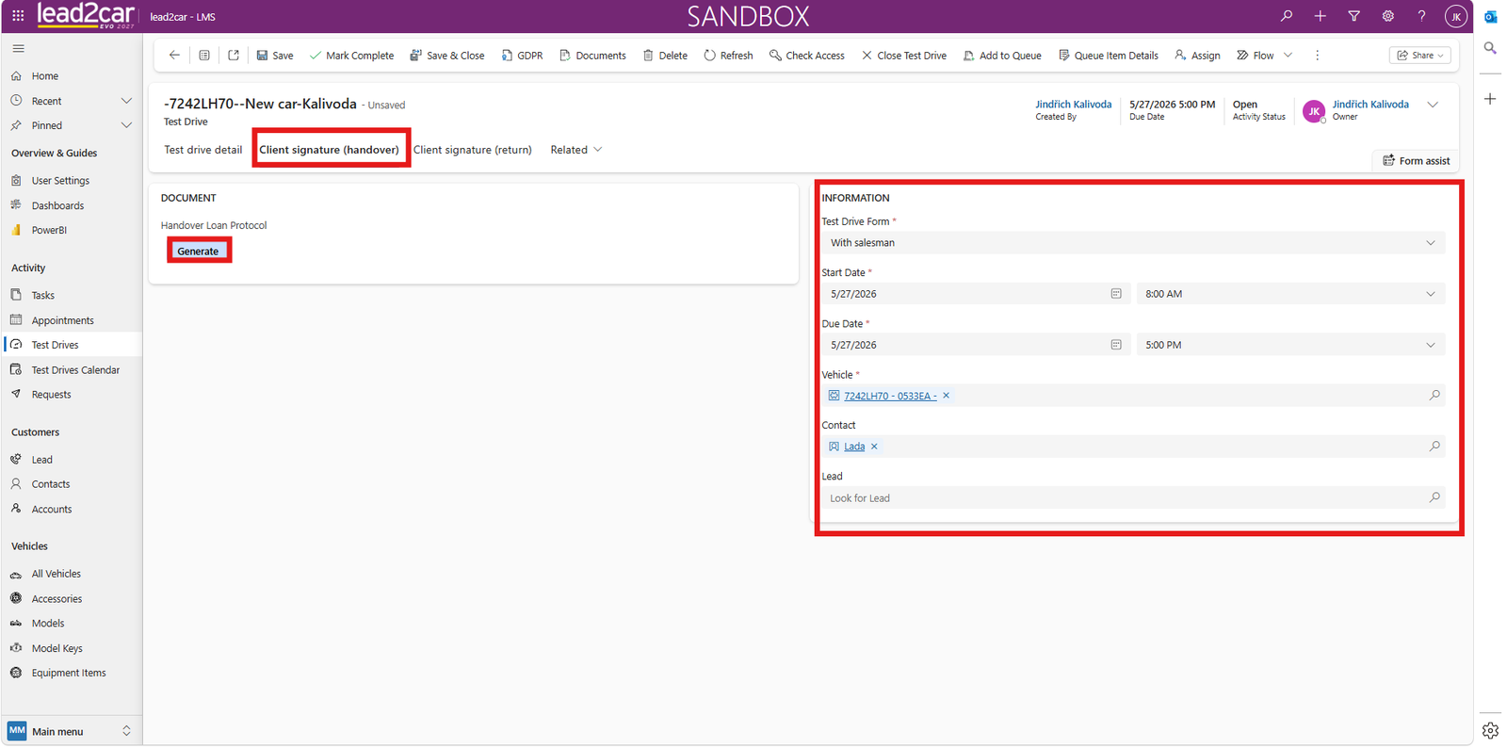Screen dimensions: 1507x748
Task: Click the Share button
Action: pyautogui.click(x=1420, y=56)
